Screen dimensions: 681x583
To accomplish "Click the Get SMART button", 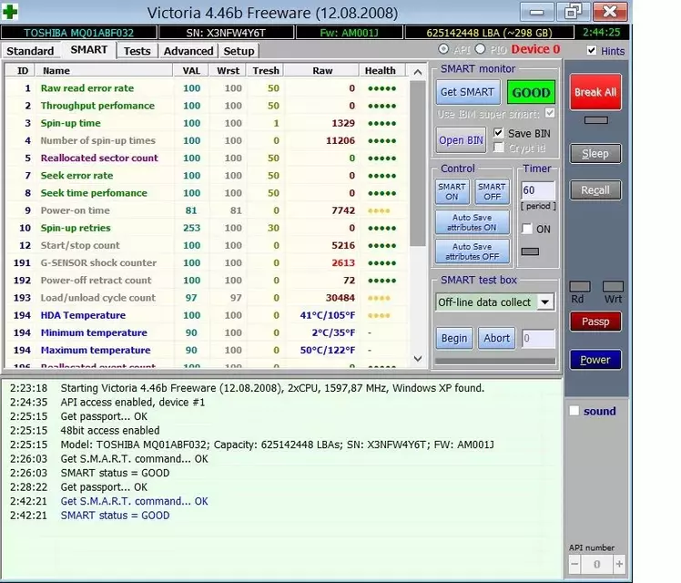I will click(467, 92).
